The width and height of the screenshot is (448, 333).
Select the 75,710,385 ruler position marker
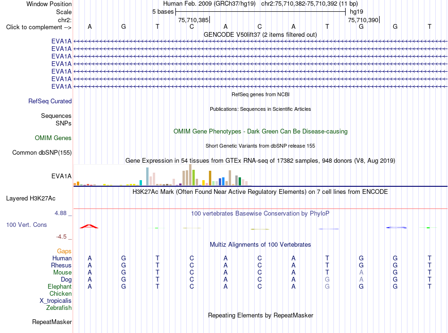(193, 20)
